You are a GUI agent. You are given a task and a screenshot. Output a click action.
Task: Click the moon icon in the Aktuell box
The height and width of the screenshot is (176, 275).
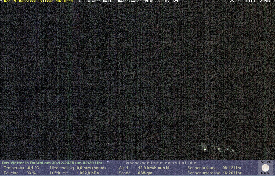click(x=265, y=168)
